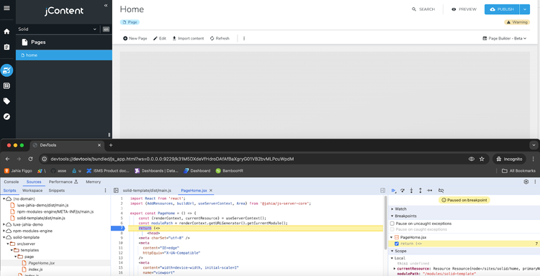The height and width of the screenshot is (276, 540).
Task: Click the Incognito profile chip
Action: 509,159
